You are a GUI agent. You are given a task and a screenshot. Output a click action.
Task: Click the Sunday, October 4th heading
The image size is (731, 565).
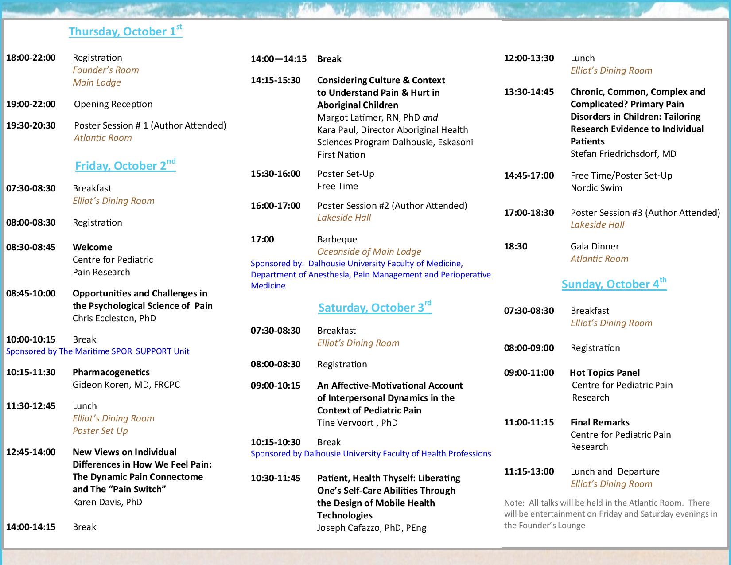click(614, 283)
